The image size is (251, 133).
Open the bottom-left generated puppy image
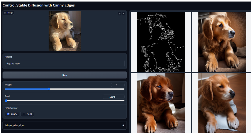click(161, 103)
